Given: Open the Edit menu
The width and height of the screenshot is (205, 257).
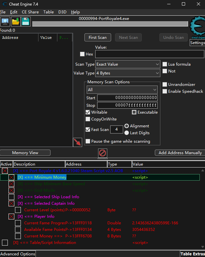Looking at the screenshot, I should click(x=14, y=12).
